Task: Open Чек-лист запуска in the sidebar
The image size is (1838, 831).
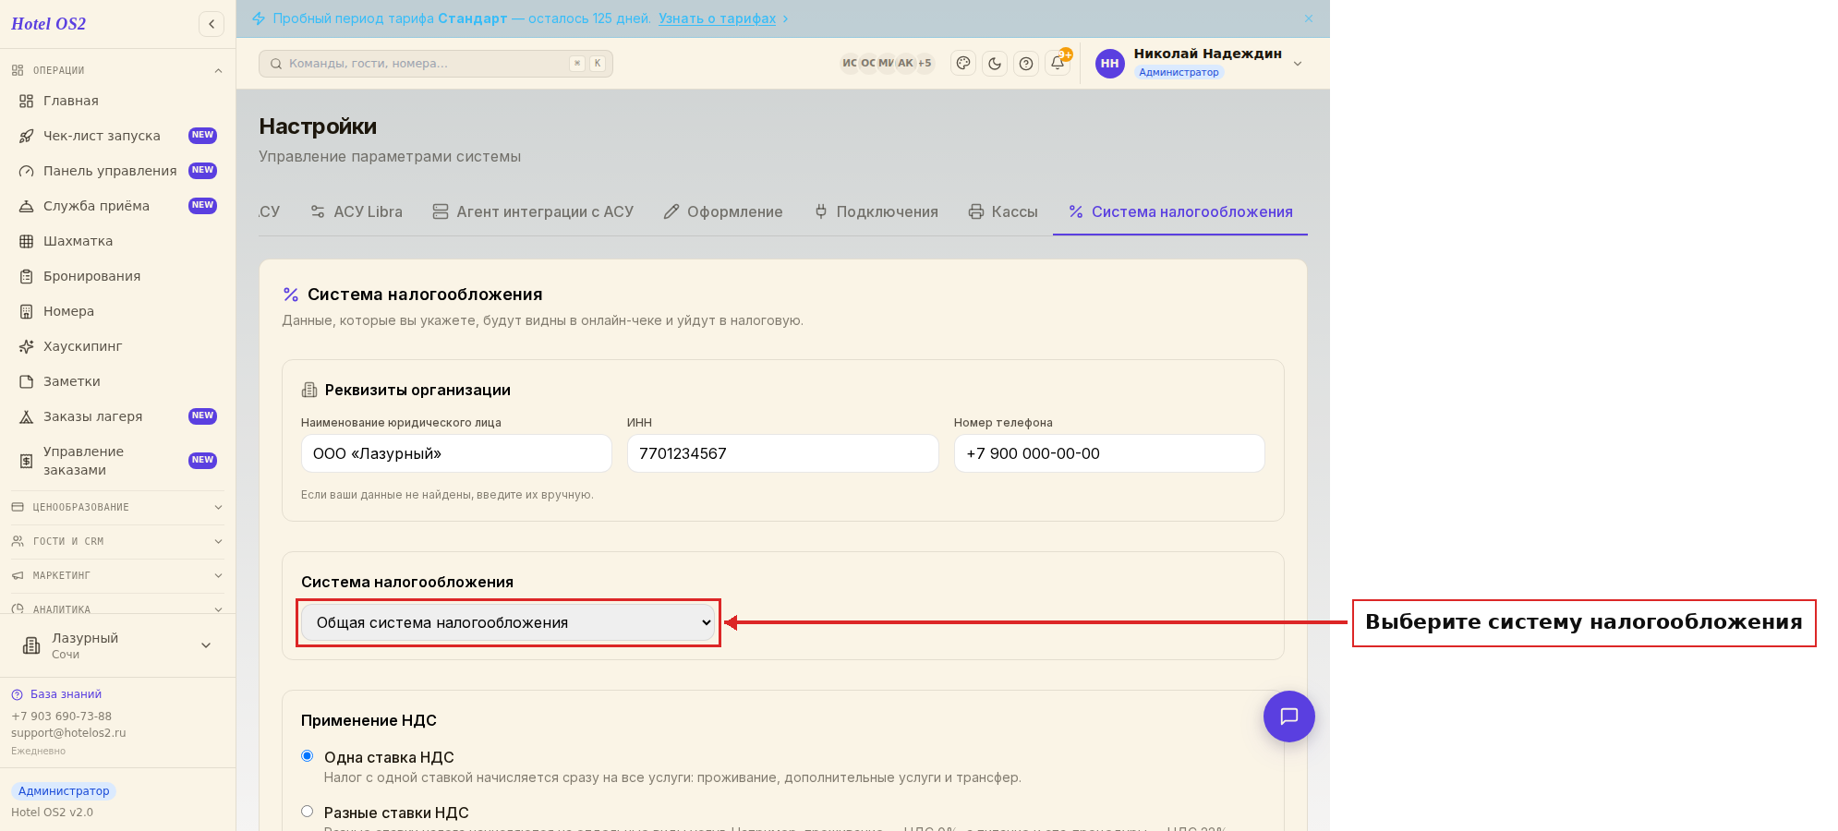Action: pyautogui.click(x=117, y=136)
